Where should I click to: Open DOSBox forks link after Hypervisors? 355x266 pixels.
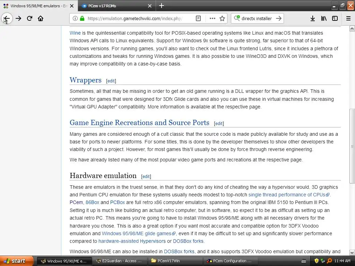[x=188, y=241]
